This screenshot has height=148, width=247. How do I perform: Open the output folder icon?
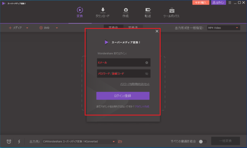tap(120, 141)
